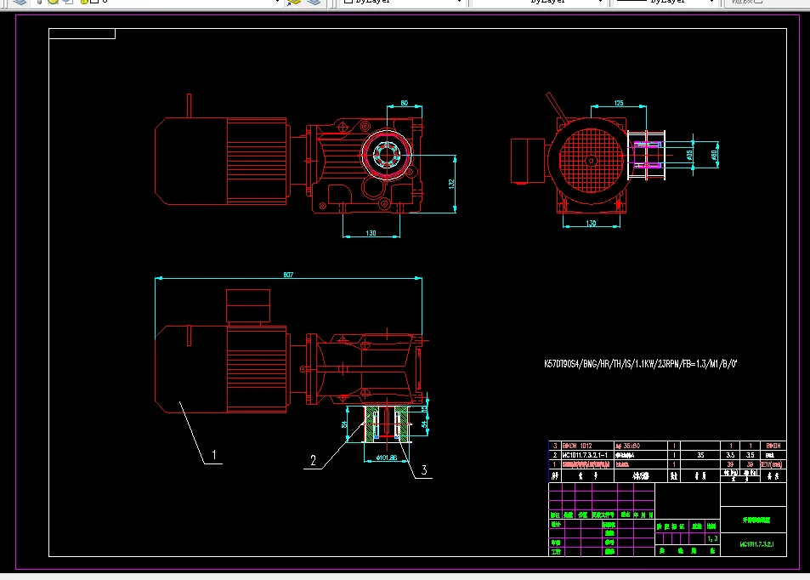Select the 12 dimension beside the coupling
The height and width of the screenshot is (580, 810).
click(425, 408)
